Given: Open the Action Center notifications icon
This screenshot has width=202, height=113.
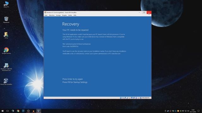Looking at the screenshot, I should (x=199, y=111).
